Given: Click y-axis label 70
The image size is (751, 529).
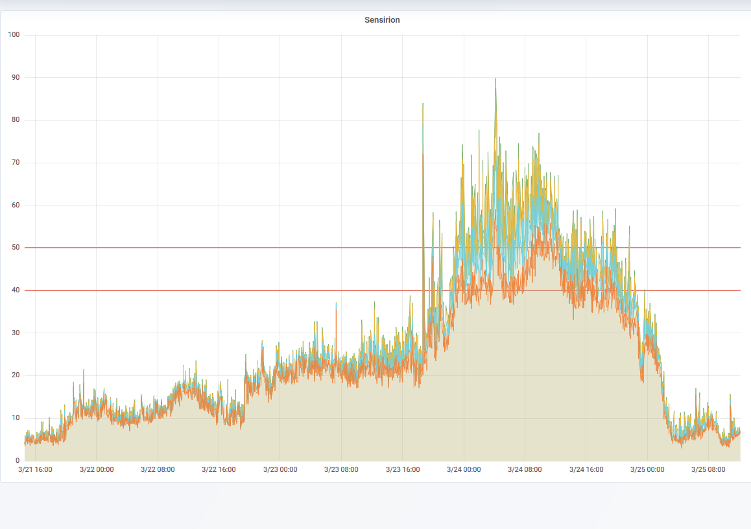Looking at the screenshot, I should (16, 162).
